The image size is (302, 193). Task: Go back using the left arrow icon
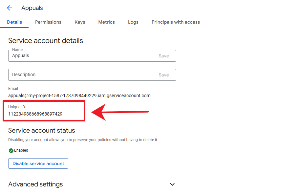pyautogui.click(x=10, y=8)
